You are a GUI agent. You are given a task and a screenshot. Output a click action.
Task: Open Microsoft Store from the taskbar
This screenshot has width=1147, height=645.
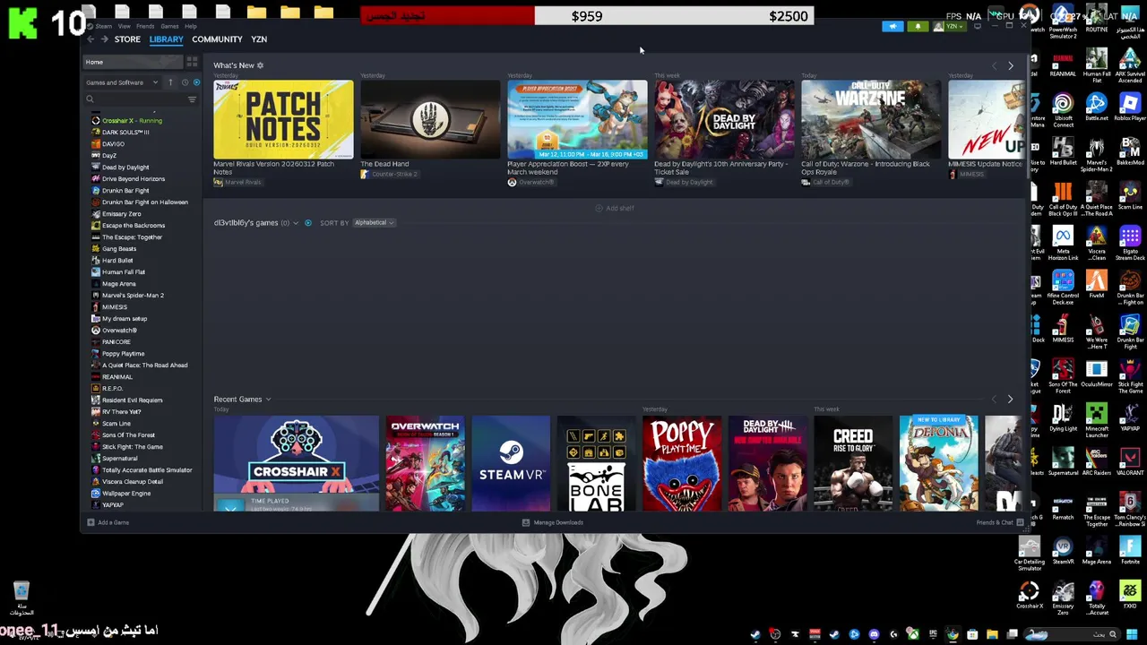coord(972,635)
